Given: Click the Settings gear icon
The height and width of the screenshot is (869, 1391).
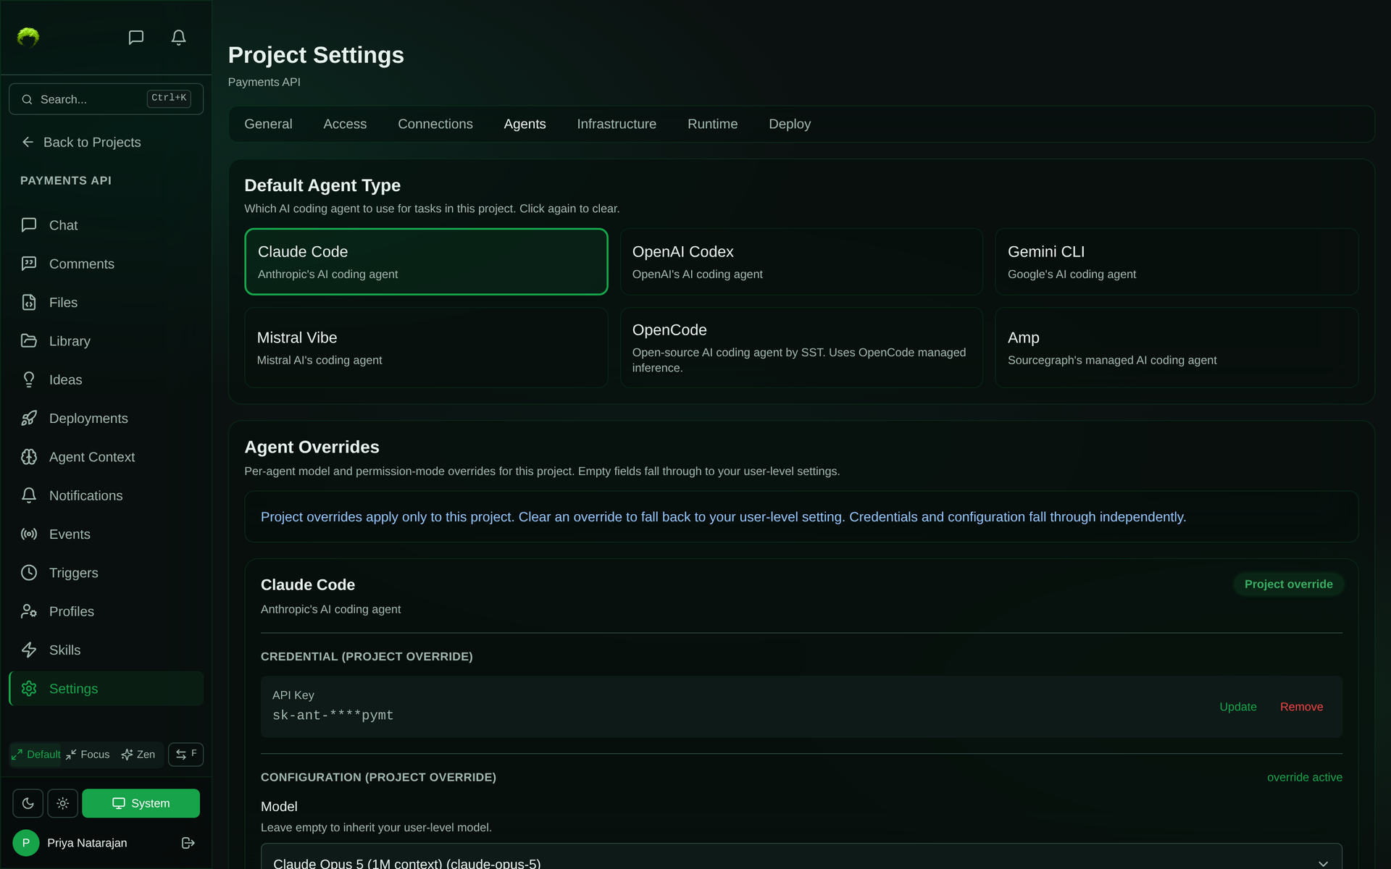Looking at the screenshot, I should [29, 689].
